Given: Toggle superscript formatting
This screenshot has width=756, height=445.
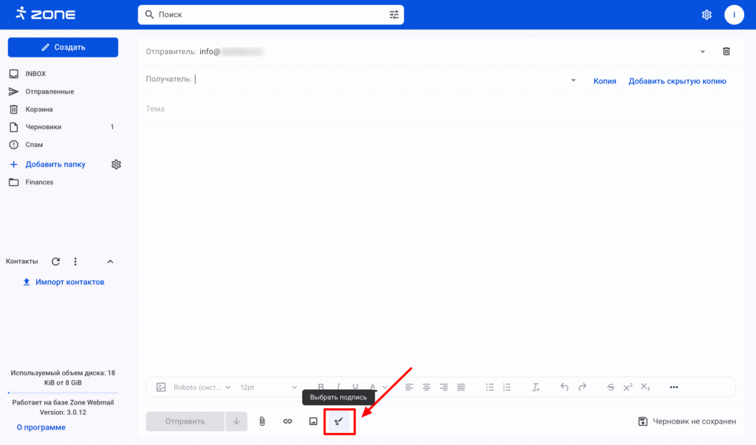Looking at the screenshot, I should point(628,387).
